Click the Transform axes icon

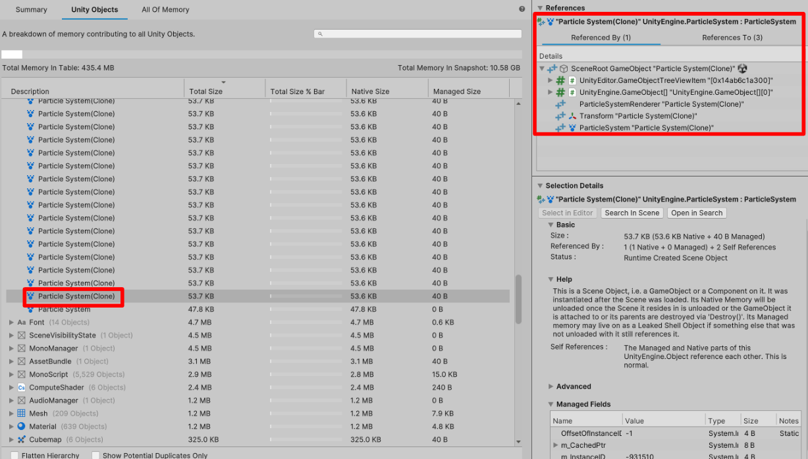[x=572, y=116]
